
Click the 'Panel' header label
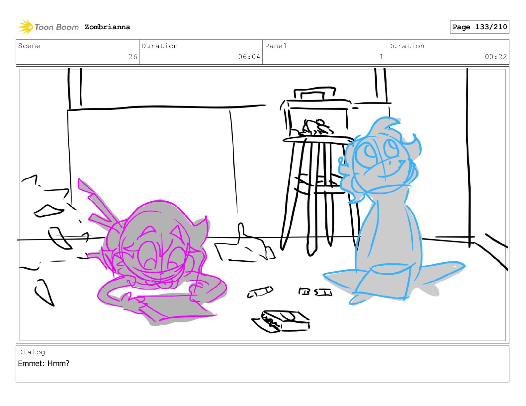[276, 46]
